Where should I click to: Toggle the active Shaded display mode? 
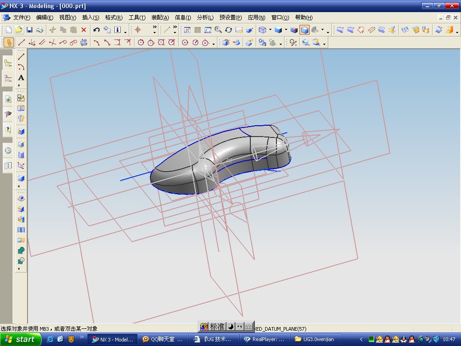pos(305,30)
